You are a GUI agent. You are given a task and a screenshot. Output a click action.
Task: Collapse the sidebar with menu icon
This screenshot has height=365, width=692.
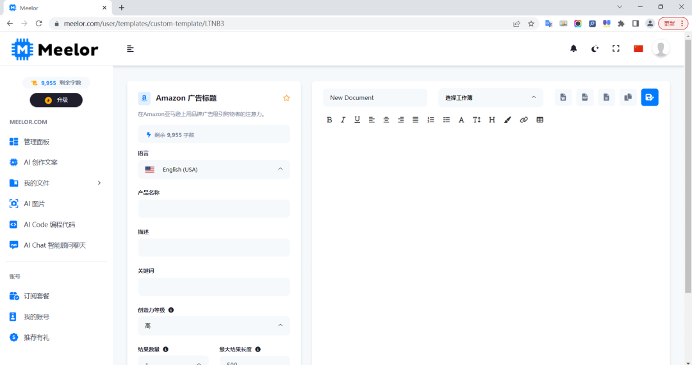point(130,49)
